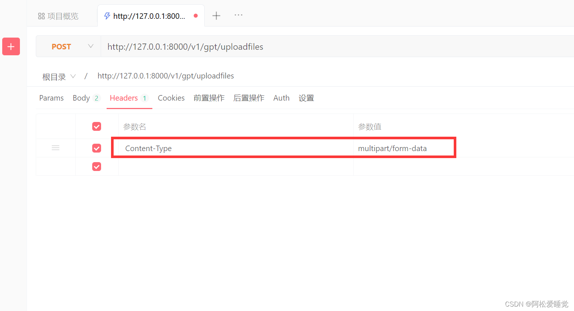Open the tab bar more options ellipsis
Image resolution: width=574 pixels, height=311 pixels.
(x=238, y=15)
